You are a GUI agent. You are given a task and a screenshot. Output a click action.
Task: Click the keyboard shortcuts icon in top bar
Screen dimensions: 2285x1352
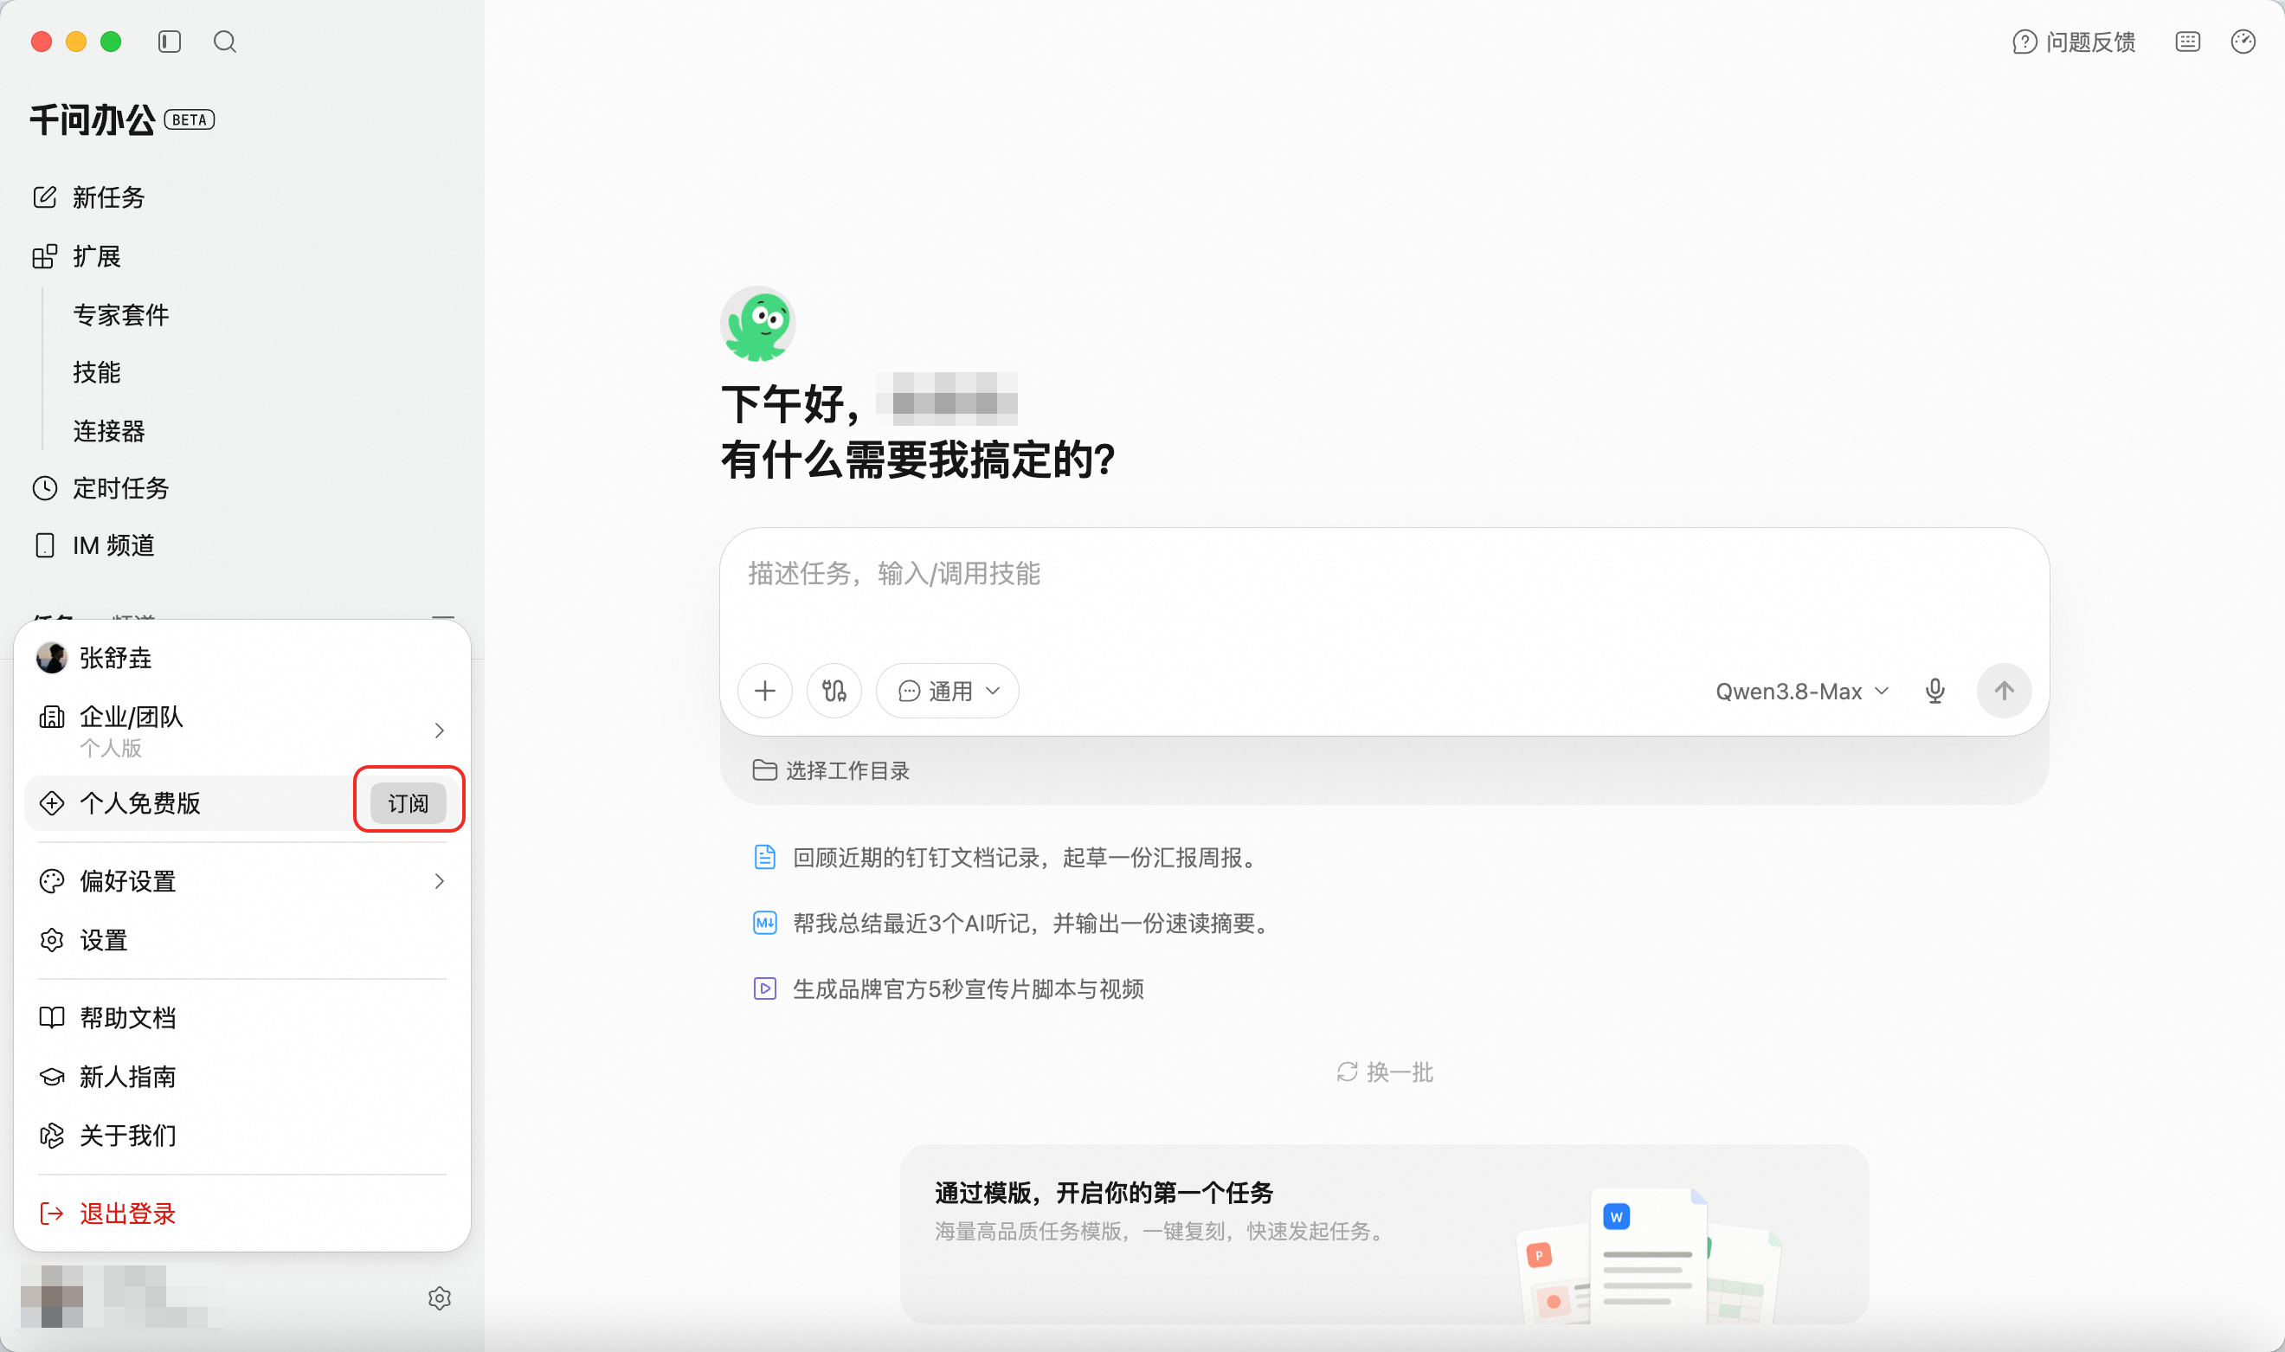coord(2187,42)
